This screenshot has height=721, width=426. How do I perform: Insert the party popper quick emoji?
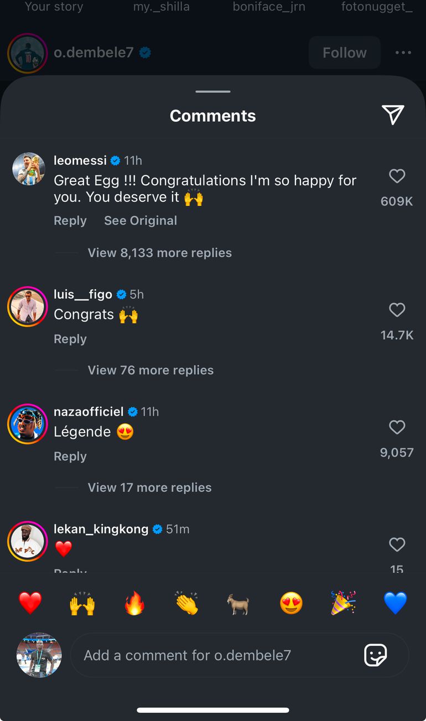[343, 603]
